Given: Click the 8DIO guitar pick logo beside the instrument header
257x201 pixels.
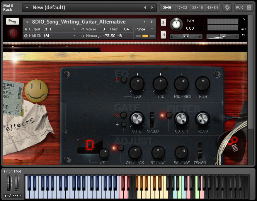Looking at the screenshot, I should coord(13,33).
